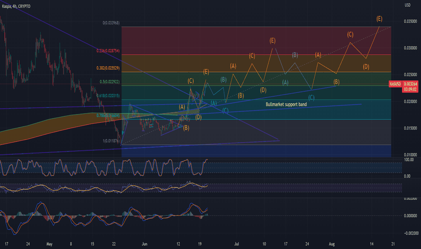
Task: Select the orange (B) label beside the 1.0 Fib triangle
Action: (186, 128)
